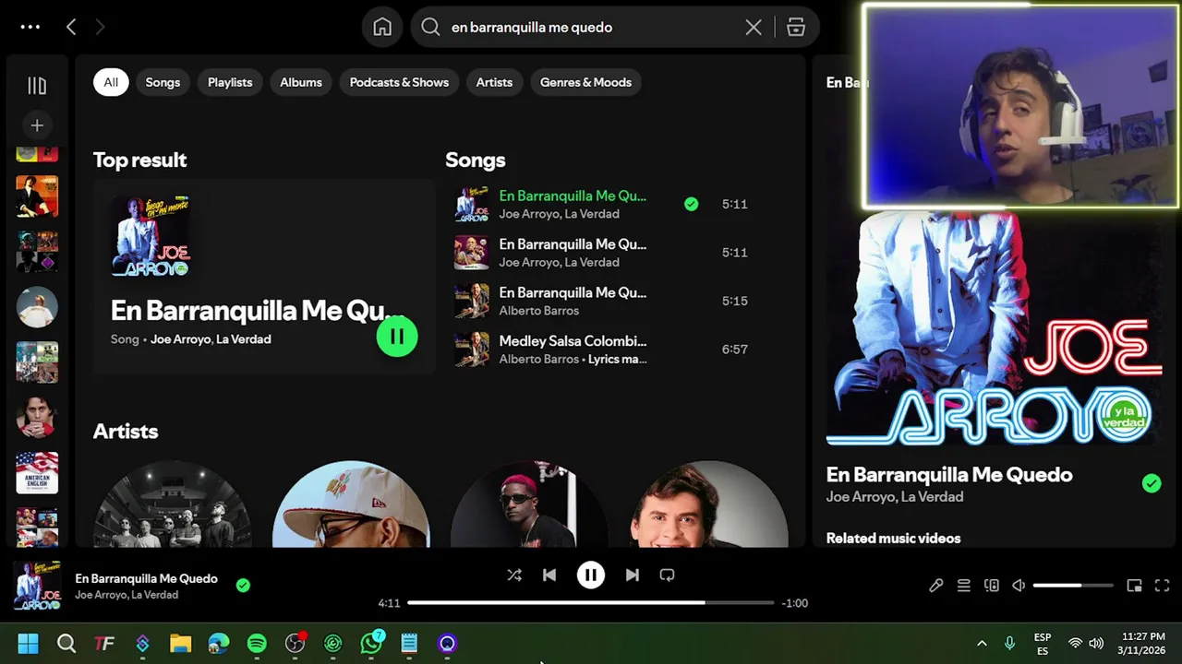Switch to the Artists filter

(x=494, y=82)
